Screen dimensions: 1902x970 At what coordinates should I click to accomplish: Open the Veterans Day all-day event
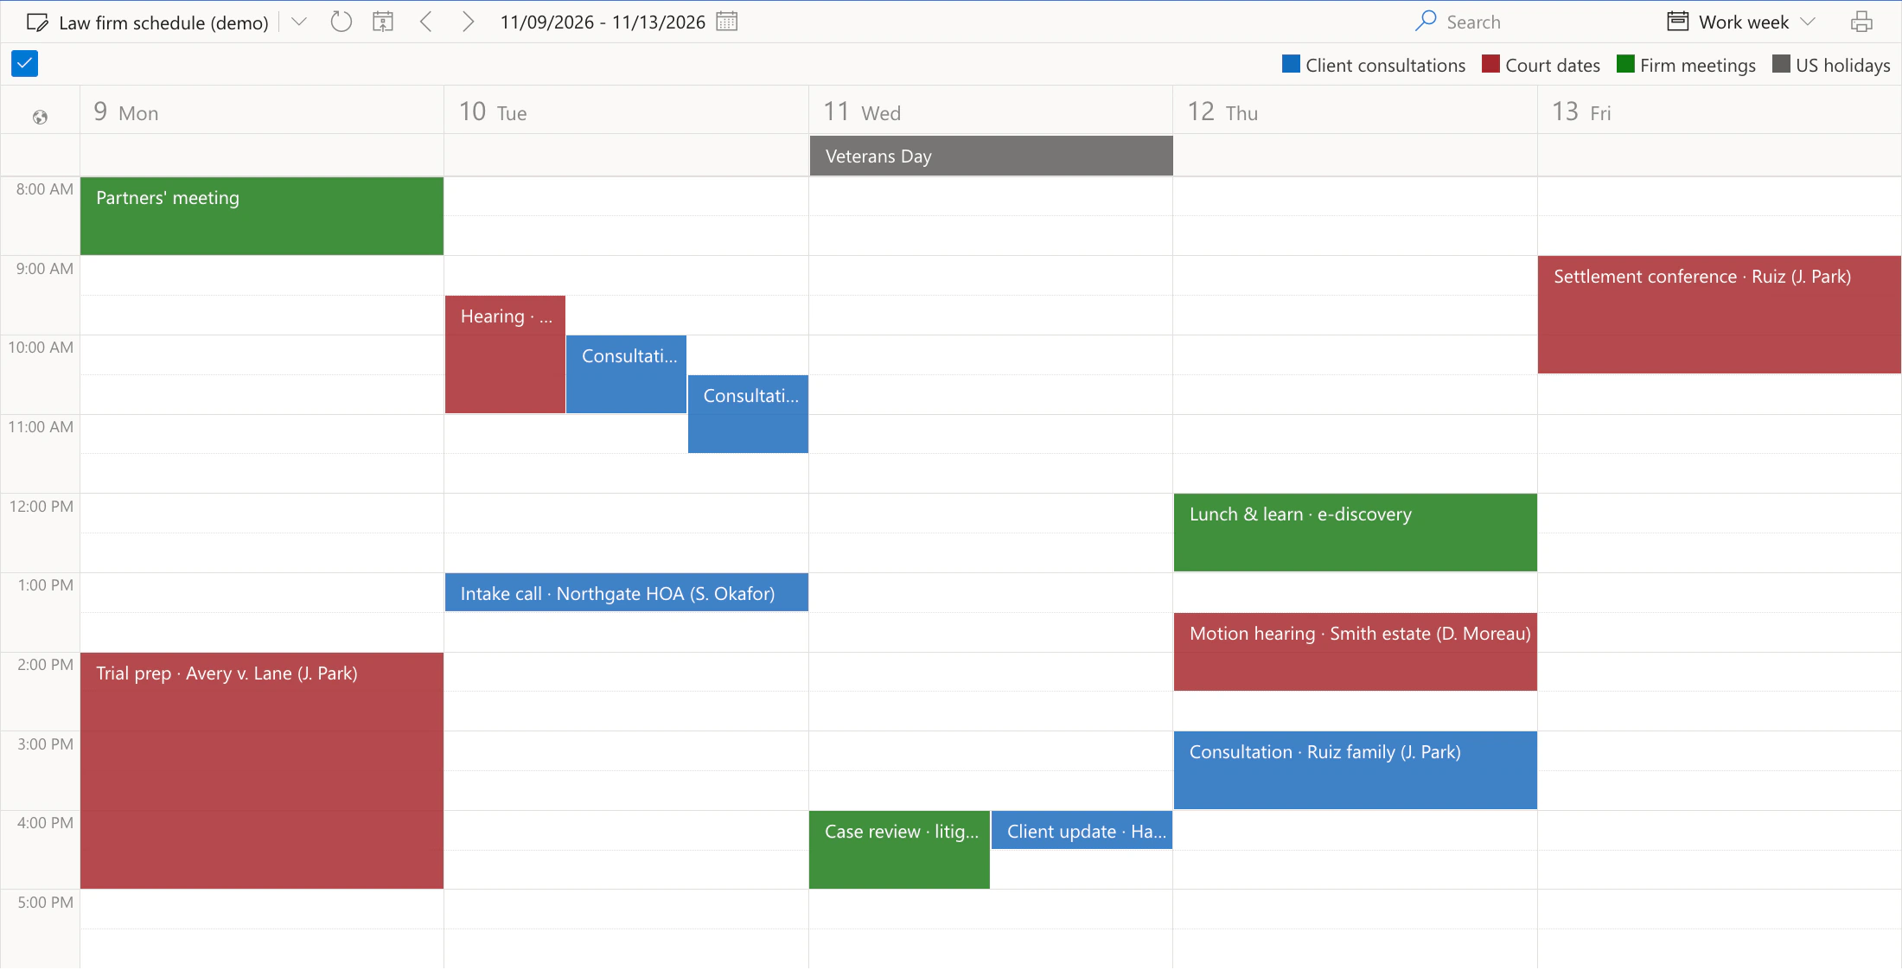[x=991, y=156]
